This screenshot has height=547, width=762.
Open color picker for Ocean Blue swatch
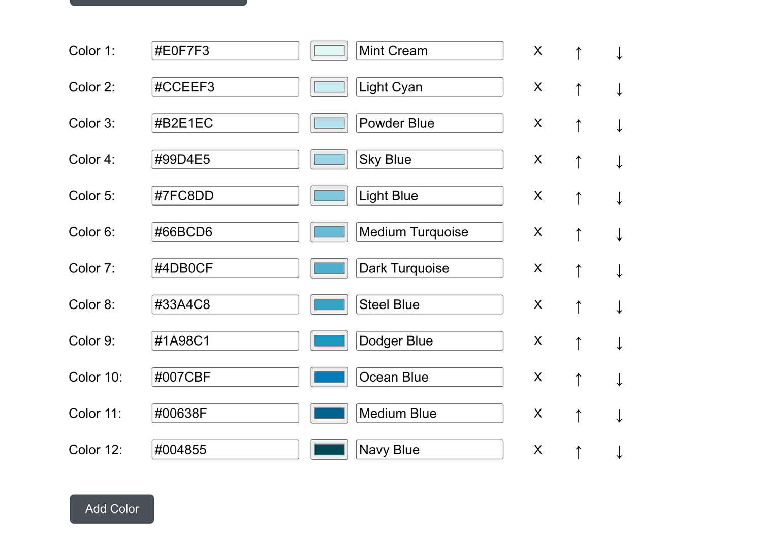(330, 377)
